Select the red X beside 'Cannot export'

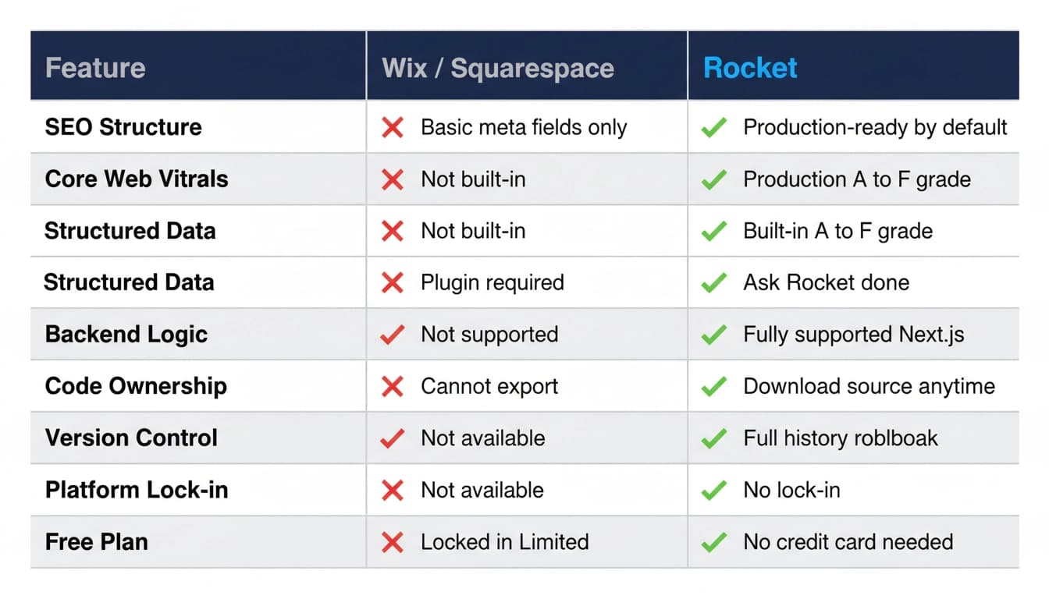[x=393, y=386]
